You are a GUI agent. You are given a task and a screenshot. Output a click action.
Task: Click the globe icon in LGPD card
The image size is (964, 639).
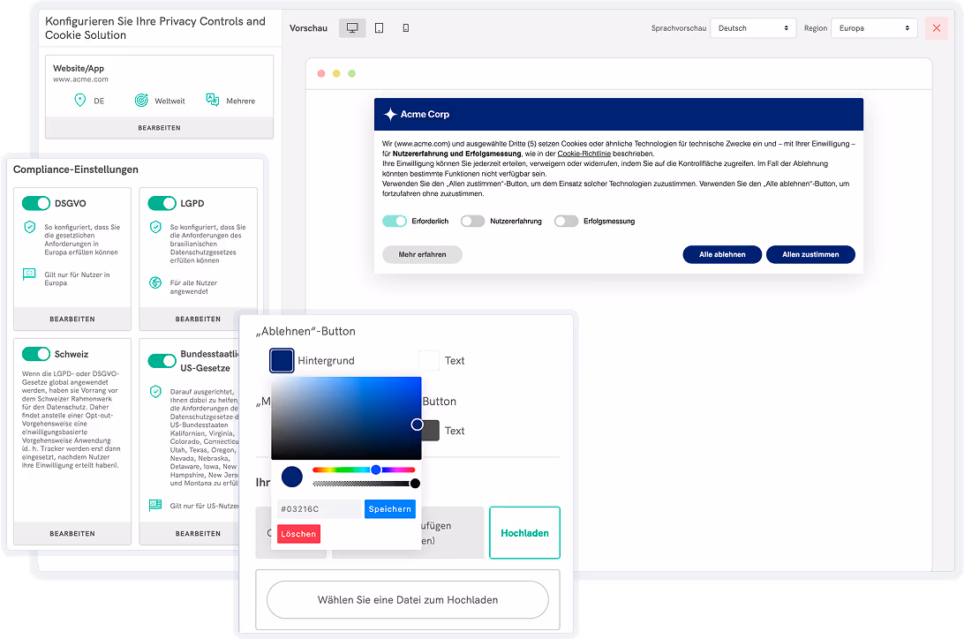point(155,283)
